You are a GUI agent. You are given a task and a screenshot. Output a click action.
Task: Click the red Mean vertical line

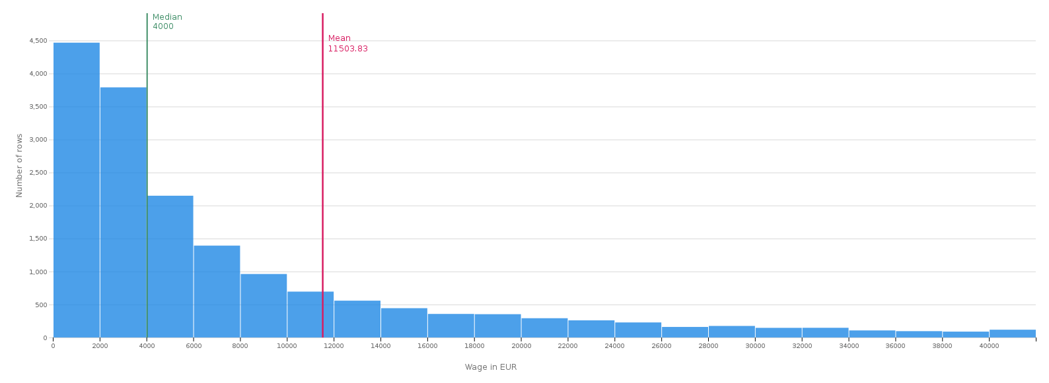322,175
